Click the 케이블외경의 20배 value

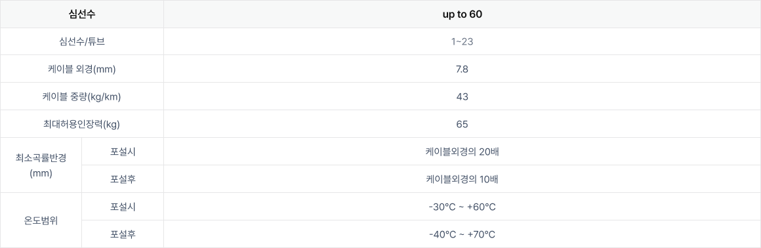[x=462, y=152]
